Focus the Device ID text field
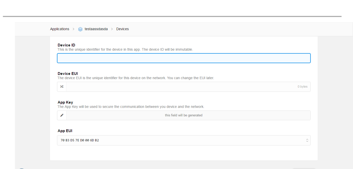This screenshot has width=353, height=169. (x=184, y=58)
